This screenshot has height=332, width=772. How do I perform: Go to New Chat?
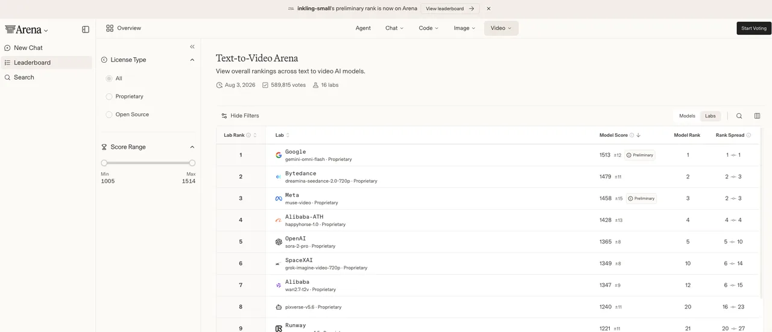[x=46, y=48]
